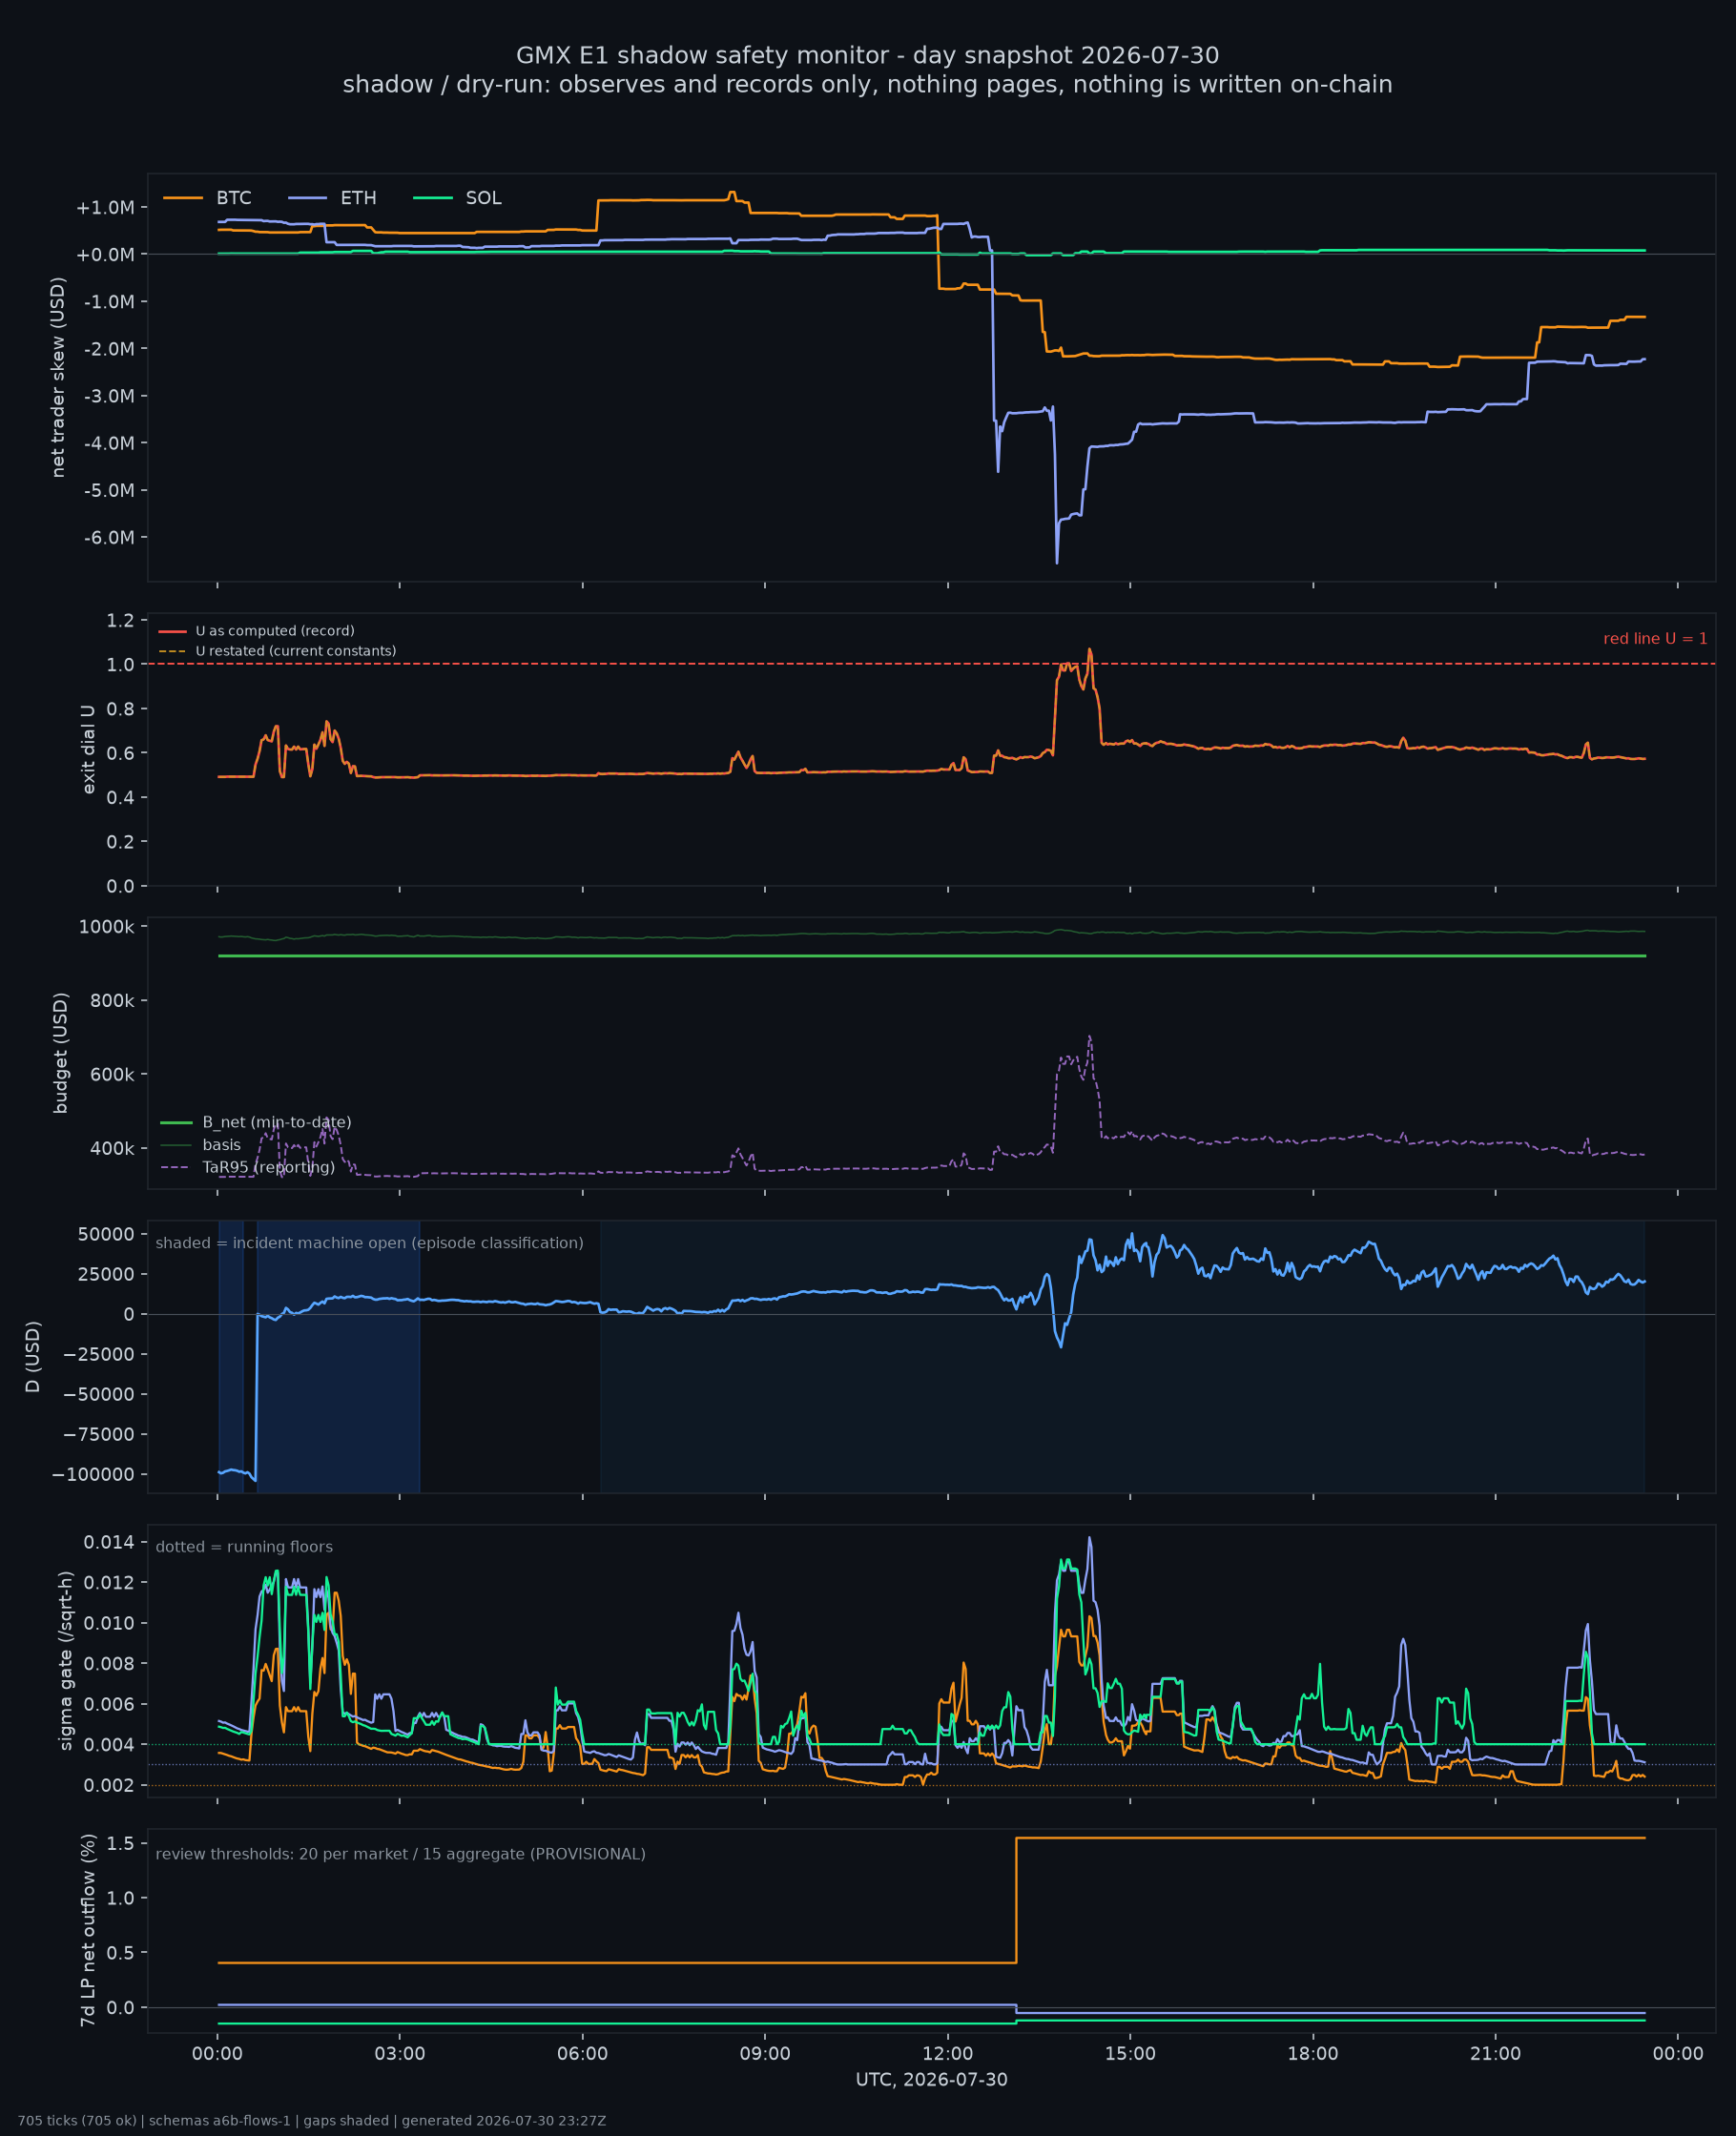Image resolution: width=1736 pixels, height=2136 pixels.
Task: Click the 'sigma gate (/sqrt-h)' axis label
Action: click(66, 1660)
